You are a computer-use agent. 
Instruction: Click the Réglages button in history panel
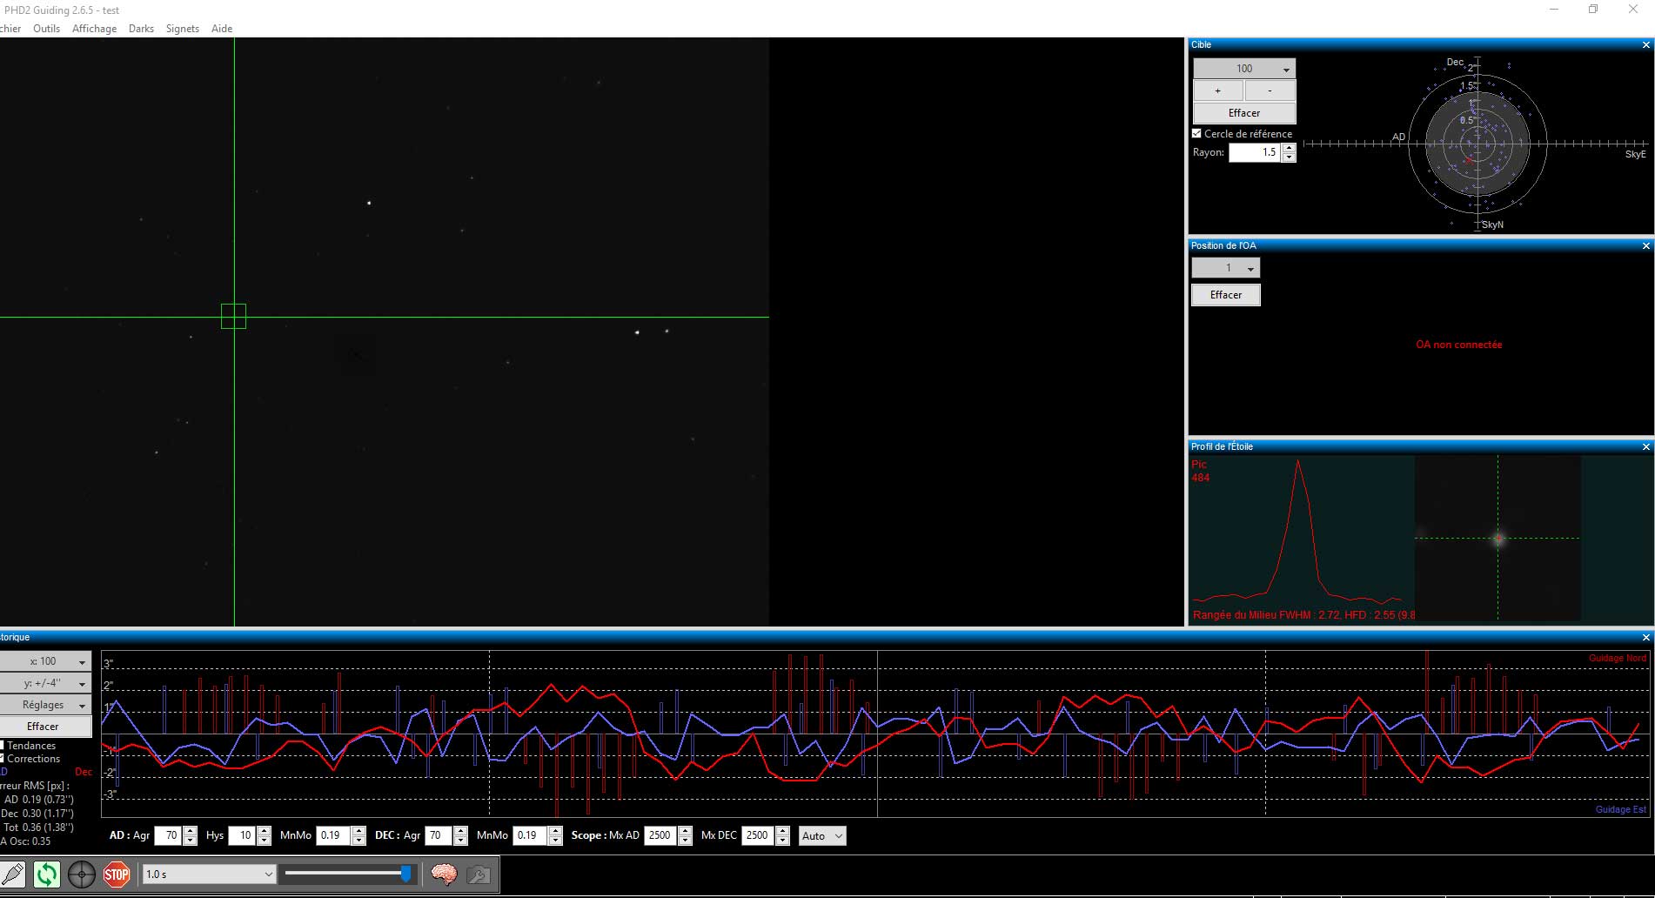click(x=45, y=705)
